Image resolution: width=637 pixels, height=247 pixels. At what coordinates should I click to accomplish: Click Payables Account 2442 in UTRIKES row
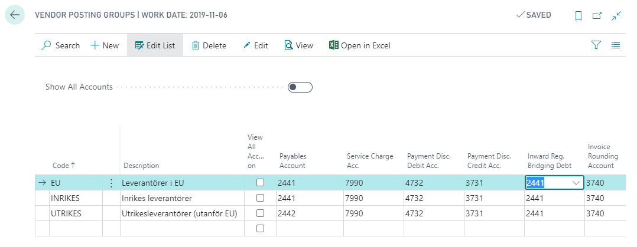point(310,214)
